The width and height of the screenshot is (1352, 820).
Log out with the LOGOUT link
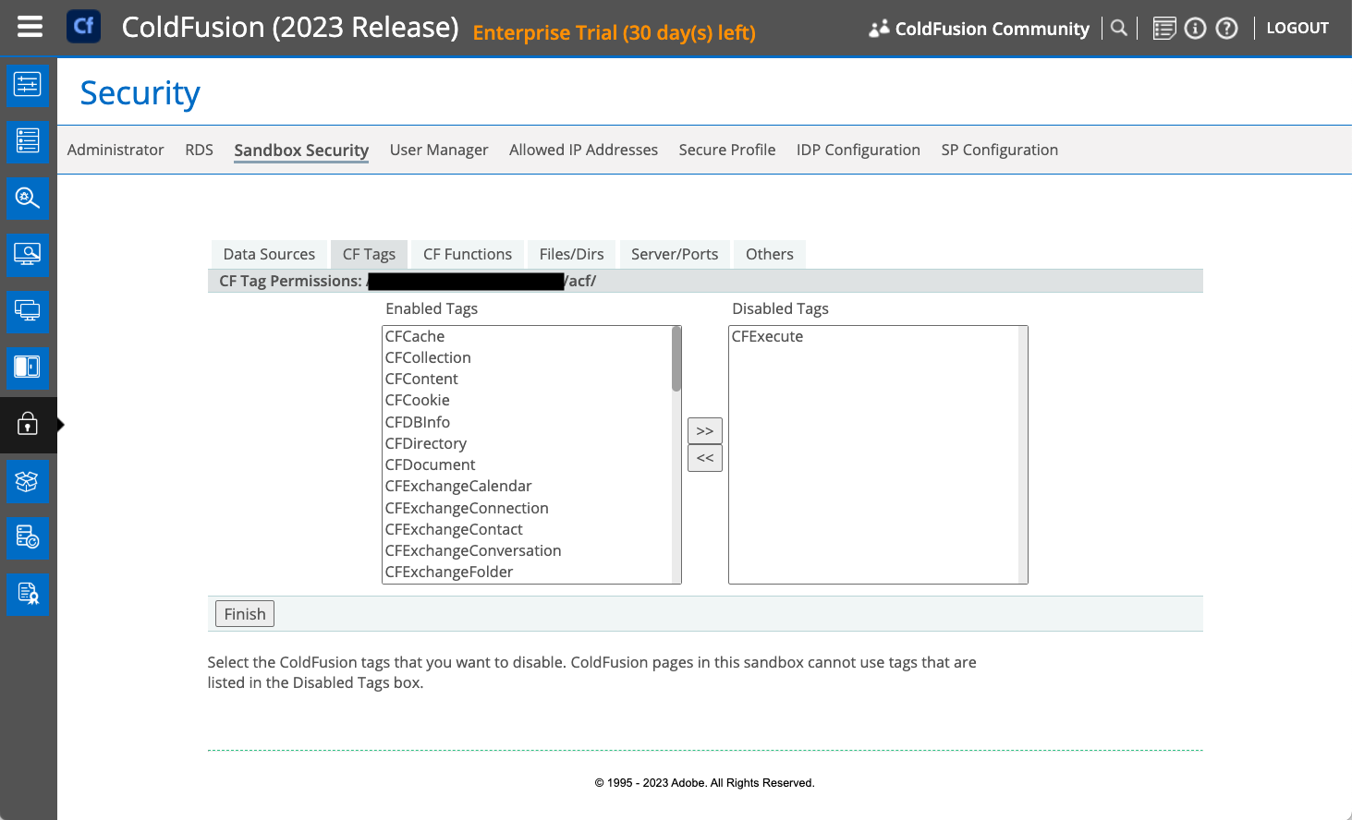[1297, 28]
